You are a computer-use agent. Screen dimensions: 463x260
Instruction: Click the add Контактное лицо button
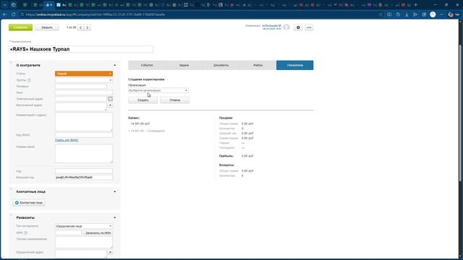29,203
